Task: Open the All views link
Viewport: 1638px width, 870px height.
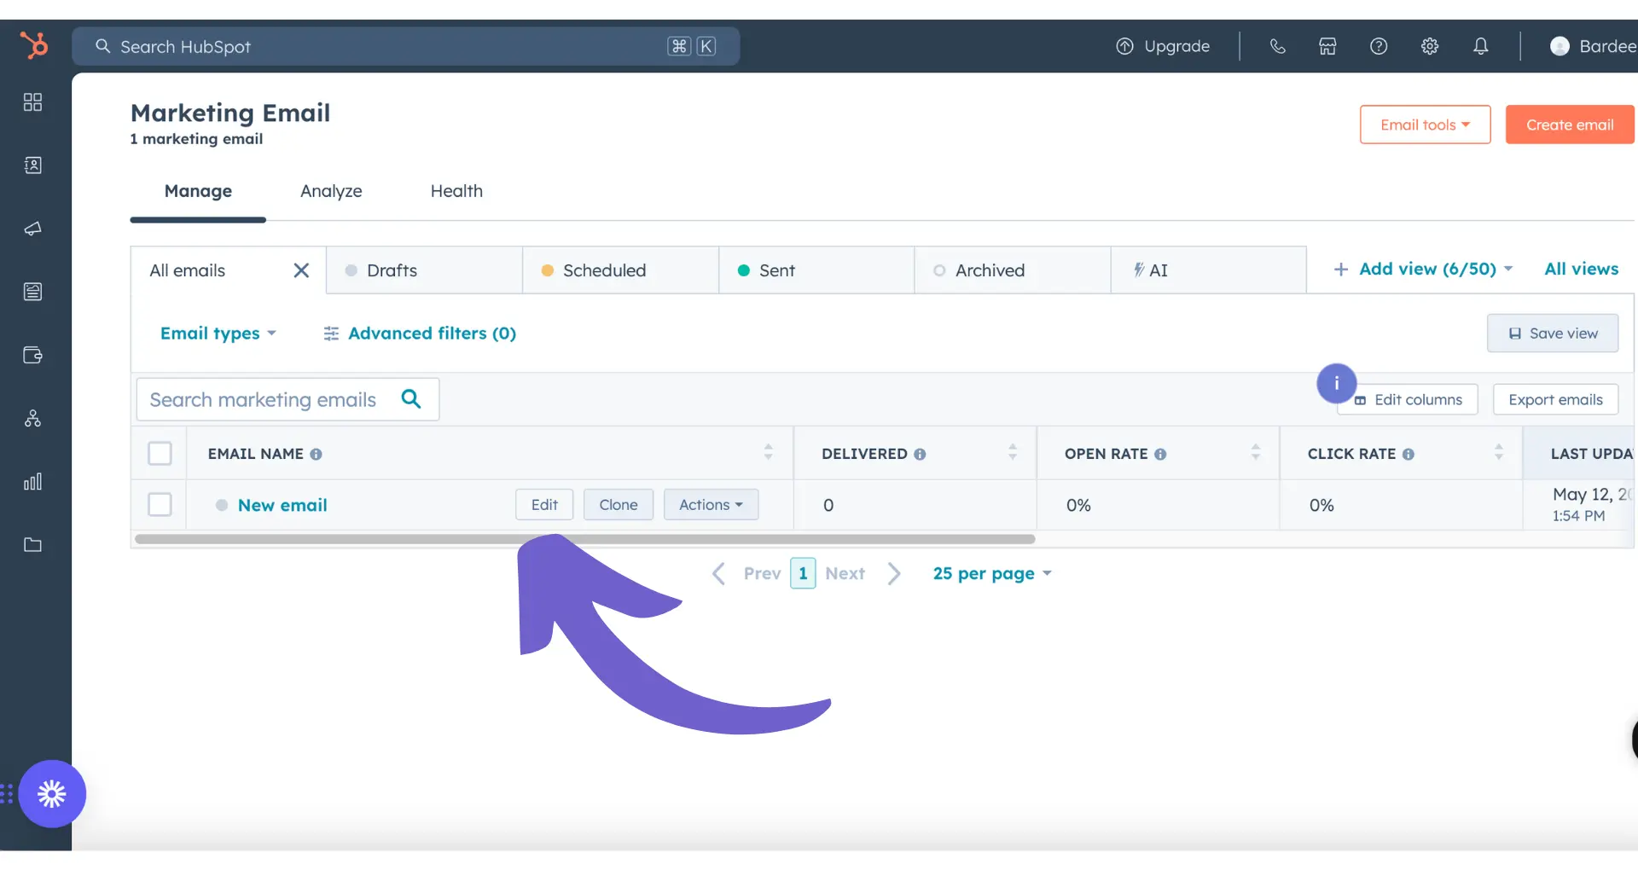Action: [x=1581, y=270]
